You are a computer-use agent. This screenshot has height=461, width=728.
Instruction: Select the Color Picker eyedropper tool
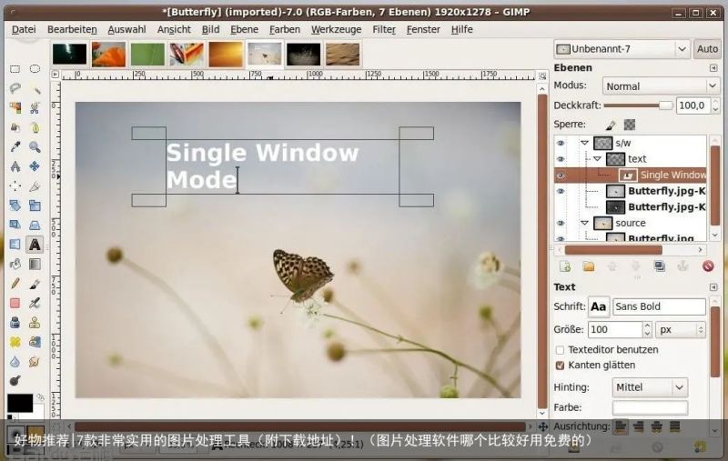pyautogui.click(x=15, y=147)
